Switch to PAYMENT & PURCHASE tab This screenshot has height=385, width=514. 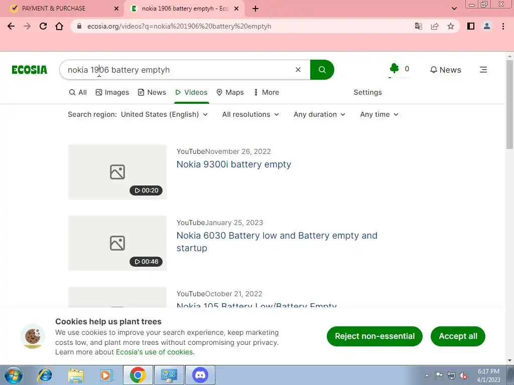point(62,9)
